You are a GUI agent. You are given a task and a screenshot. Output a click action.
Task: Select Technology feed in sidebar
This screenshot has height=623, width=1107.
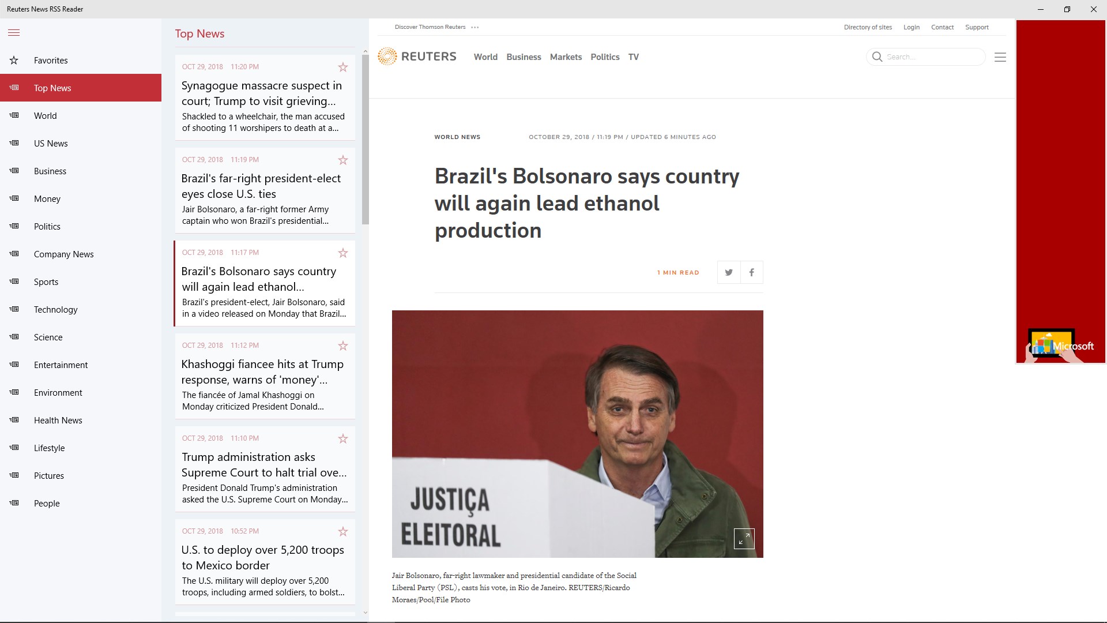tap(55, 310)
